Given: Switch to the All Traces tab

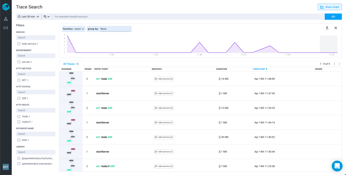Looking at the screenshot, I should pos(71,64).
